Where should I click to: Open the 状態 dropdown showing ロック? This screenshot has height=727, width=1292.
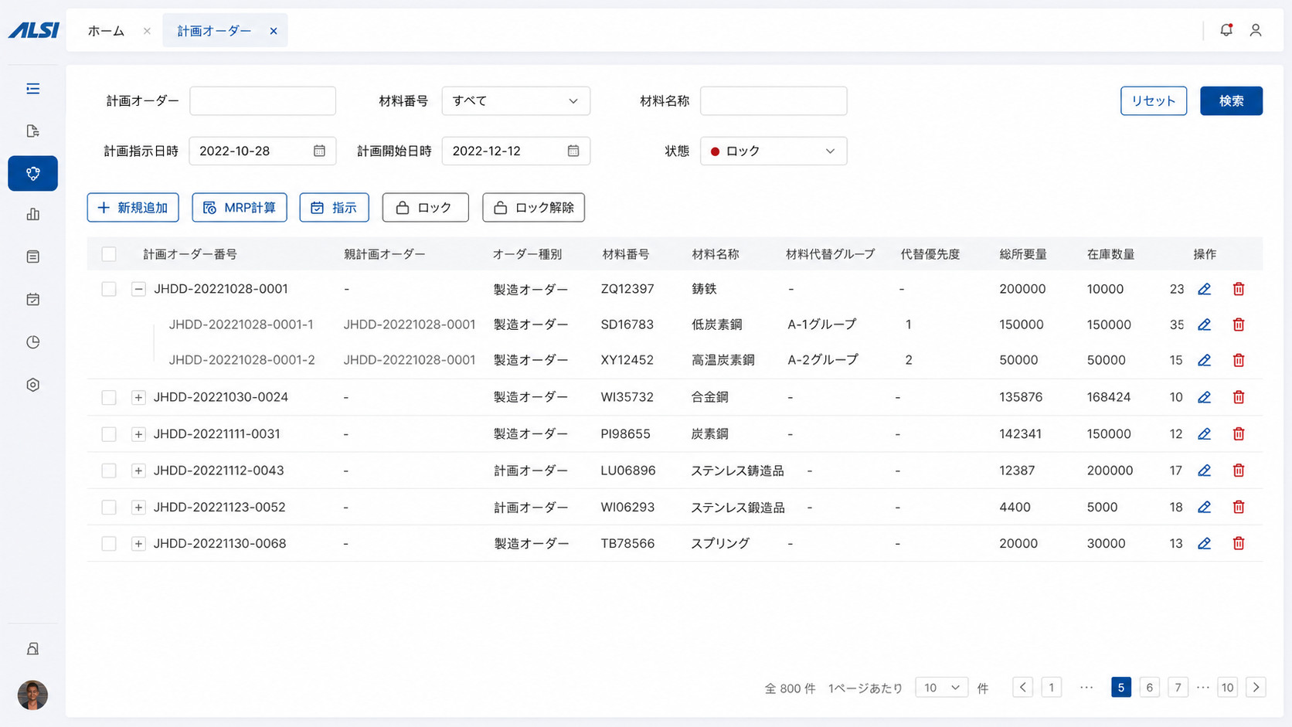coord(773,151)
